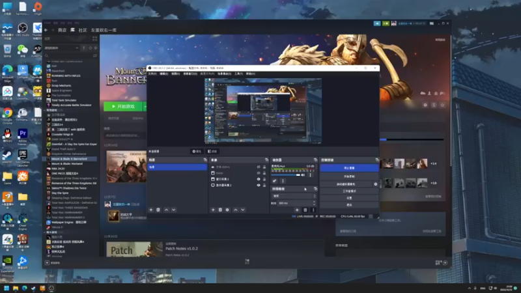Viewport: 521px width, 293px height.
Task: Mute the Mic/Aux speaker icon in mixer
Action: click(x=303, y=175)
